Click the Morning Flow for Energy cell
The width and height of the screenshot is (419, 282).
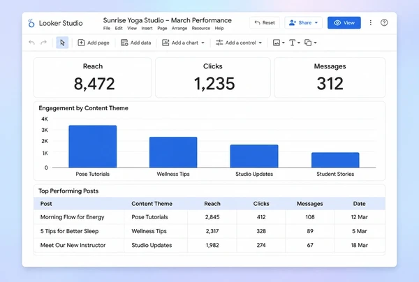(x=72, y=217)
